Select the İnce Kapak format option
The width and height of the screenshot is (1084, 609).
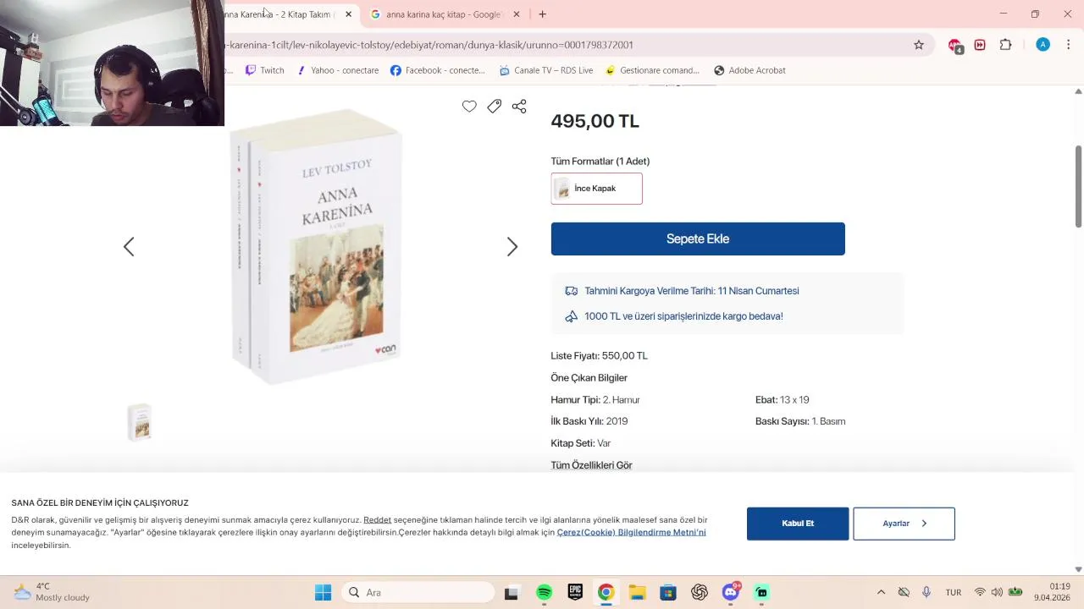[x=596, y=189]
